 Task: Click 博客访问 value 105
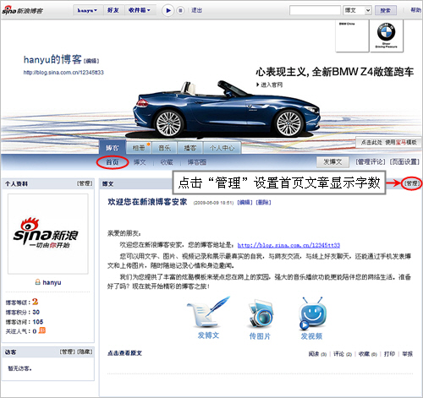click(x=38, y=322)
